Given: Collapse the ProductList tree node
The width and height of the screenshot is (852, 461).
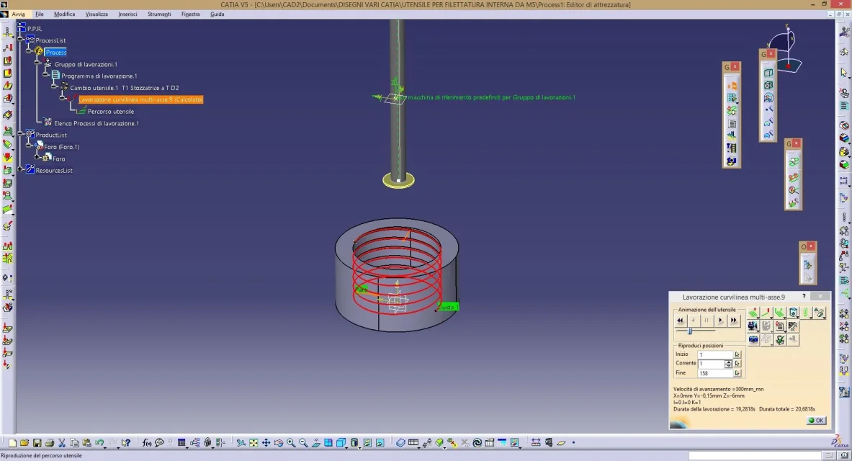Looking at the screenshot, I should pos(21,135).
